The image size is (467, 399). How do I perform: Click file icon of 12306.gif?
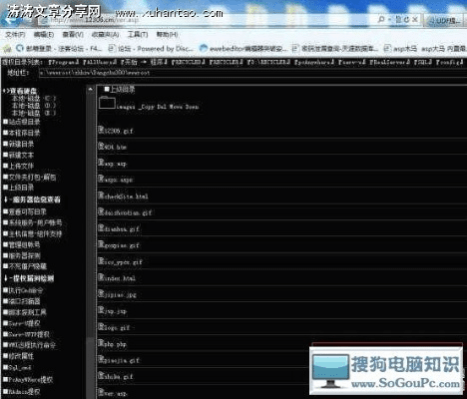tap(101, 130)
